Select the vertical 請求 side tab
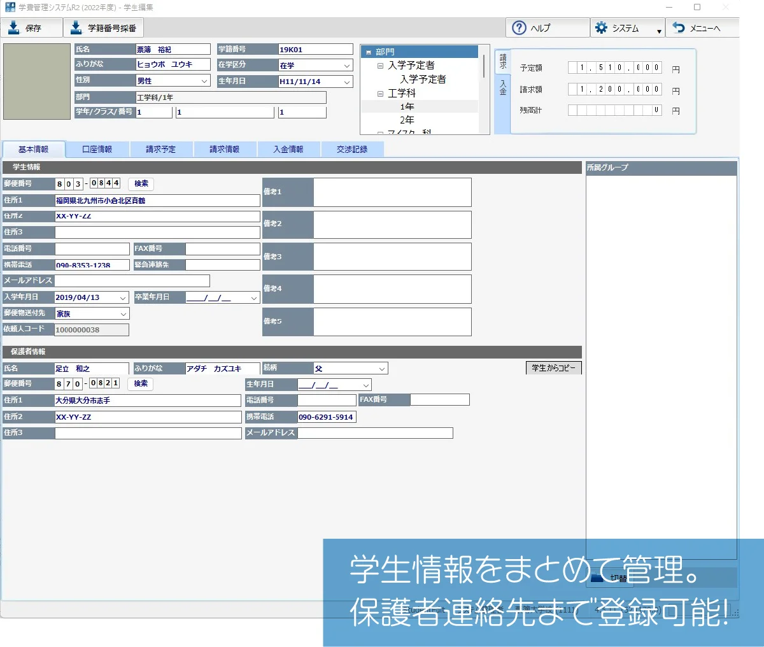Screen dimensions: 764x647 click(x=502, y=62)
